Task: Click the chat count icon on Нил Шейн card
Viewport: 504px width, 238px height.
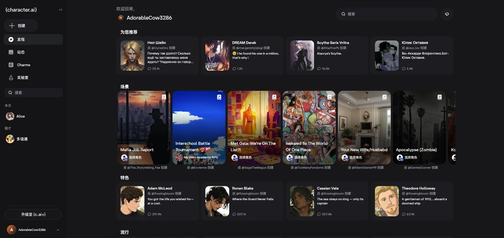Action: tap(149, 69)
